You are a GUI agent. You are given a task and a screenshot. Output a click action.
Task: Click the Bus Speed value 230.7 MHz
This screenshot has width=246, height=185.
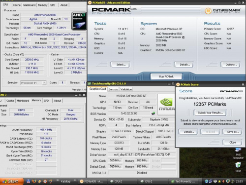32,68
